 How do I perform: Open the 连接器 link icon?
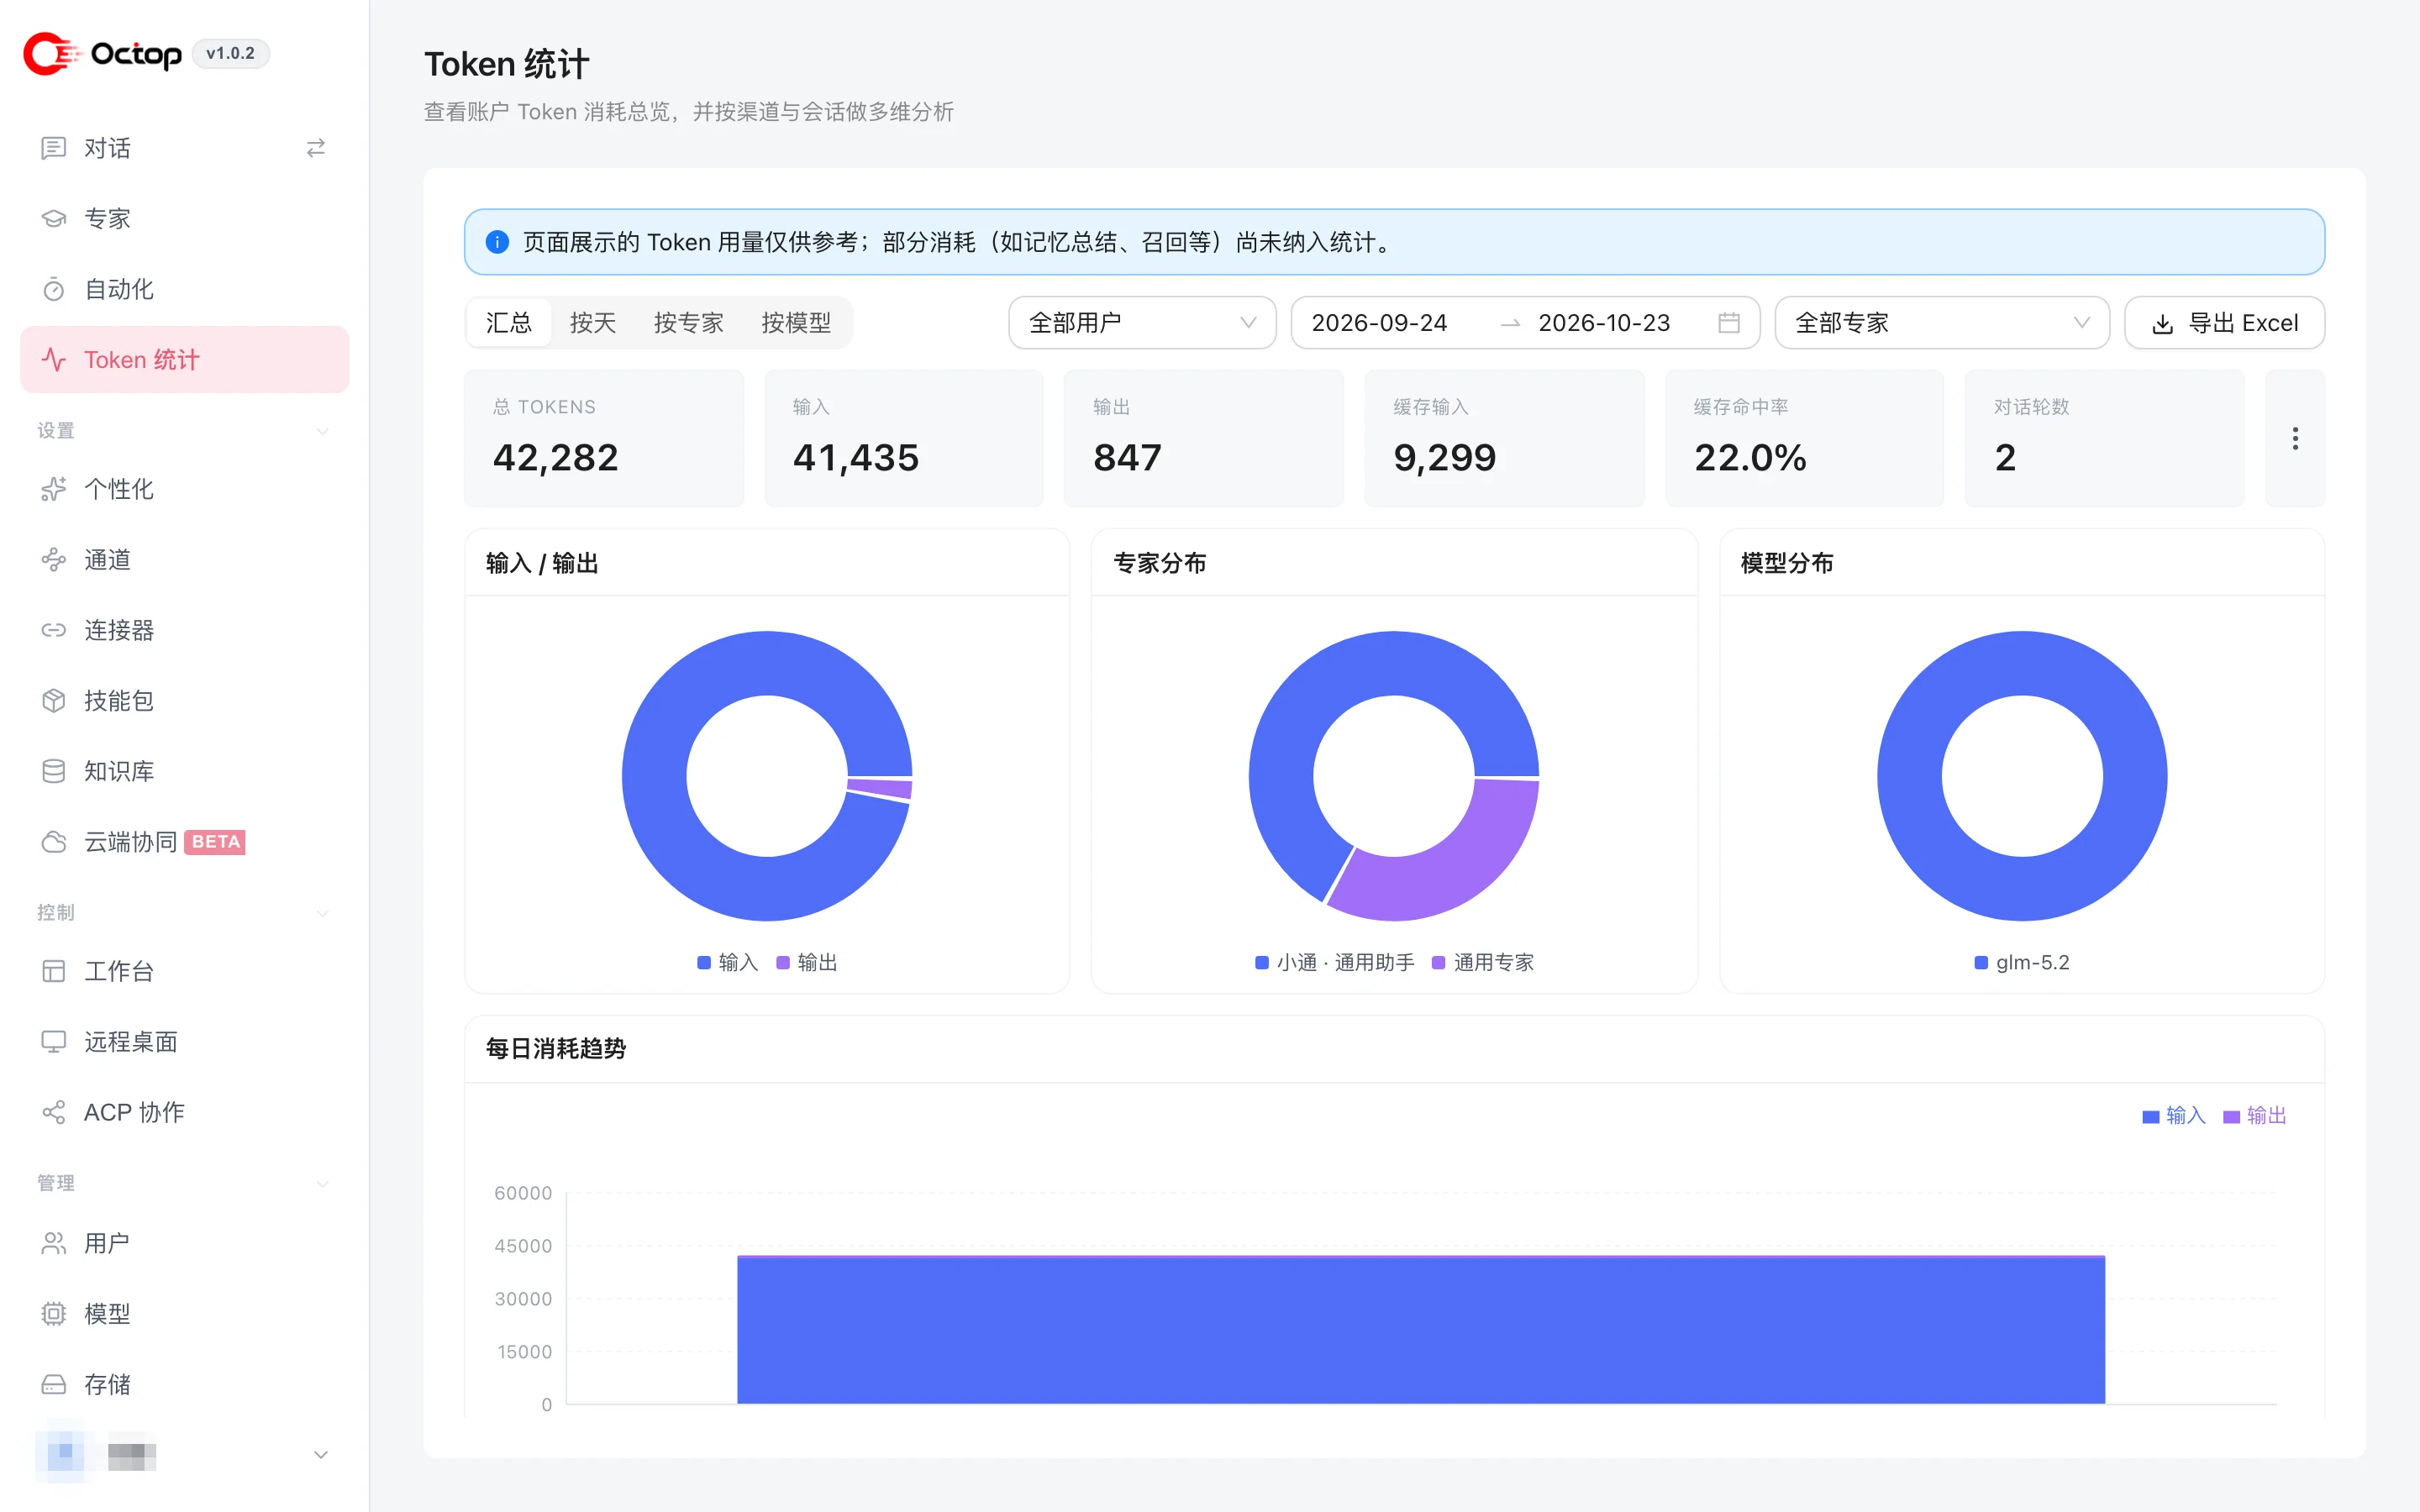53,630
